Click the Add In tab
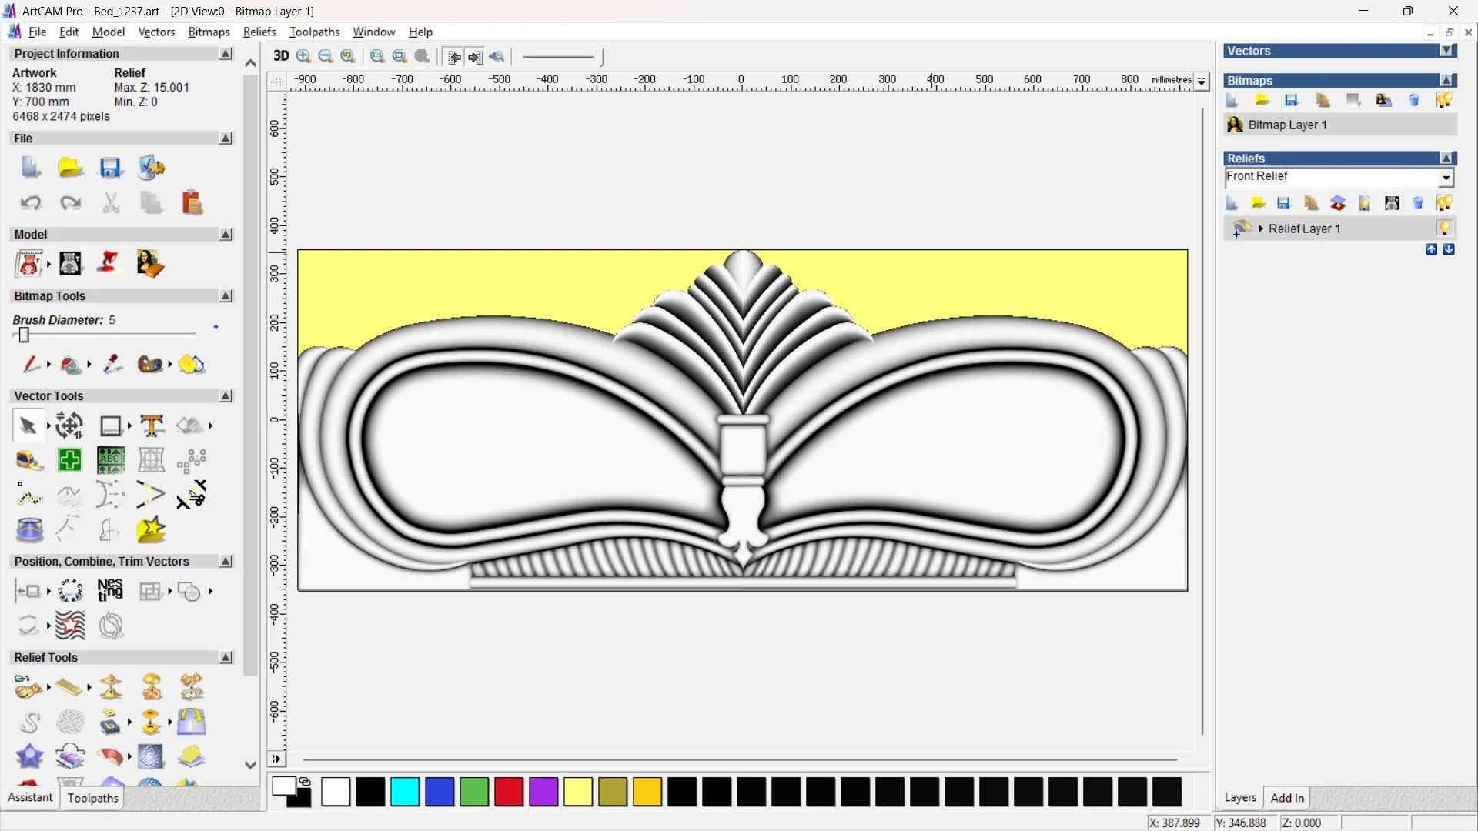1478x831 pixels. [x=1287, y=798]
